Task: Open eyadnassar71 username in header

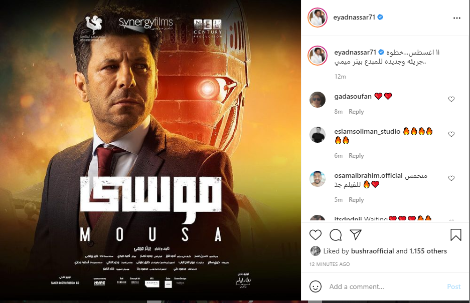Action: click(x=354, y=17)
